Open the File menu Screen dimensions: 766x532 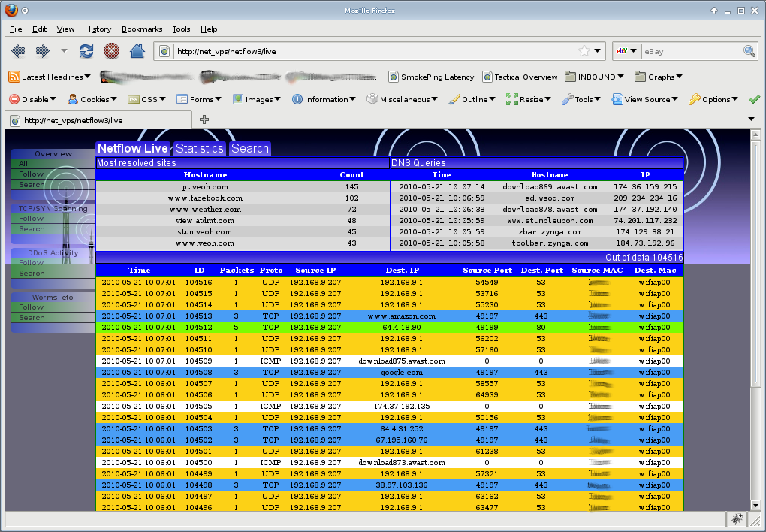pos(16,29)
